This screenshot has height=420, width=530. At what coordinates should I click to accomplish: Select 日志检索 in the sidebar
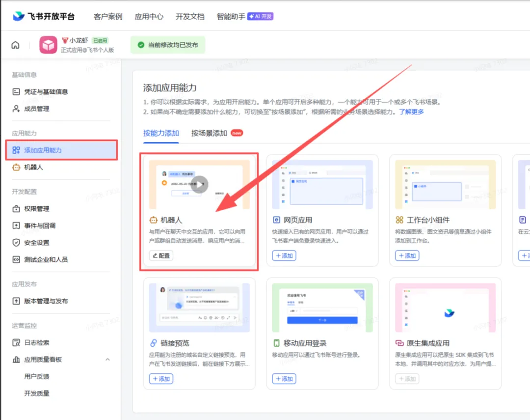(x=36, y=342)
